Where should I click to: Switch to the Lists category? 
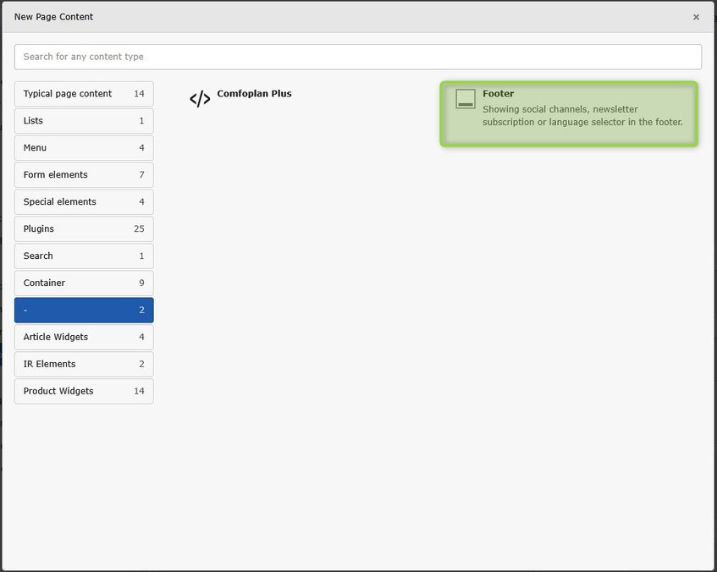(x=84, y=121)
